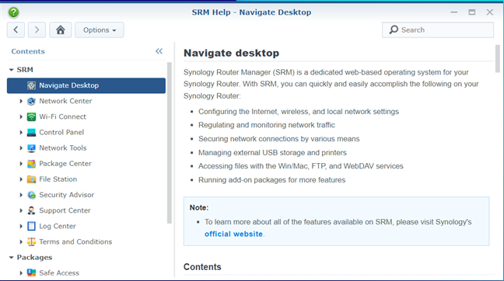
Task: Click the Network Center globe icon
Action: click(x=31, y=101)
